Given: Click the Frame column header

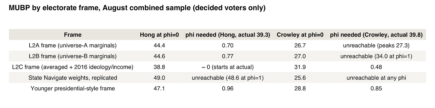Looking at the screenshot, I should point(73,35).
